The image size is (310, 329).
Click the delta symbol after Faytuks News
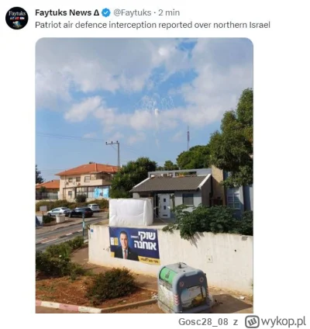click(x=96, y=12)
